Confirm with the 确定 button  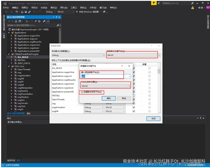click(109, 98)
